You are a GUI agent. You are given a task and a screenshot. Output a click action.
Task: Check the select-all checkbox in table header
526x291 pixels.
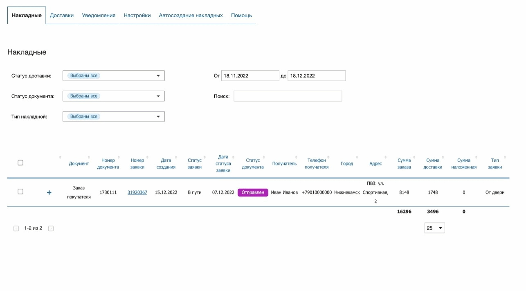click(20, 163)
